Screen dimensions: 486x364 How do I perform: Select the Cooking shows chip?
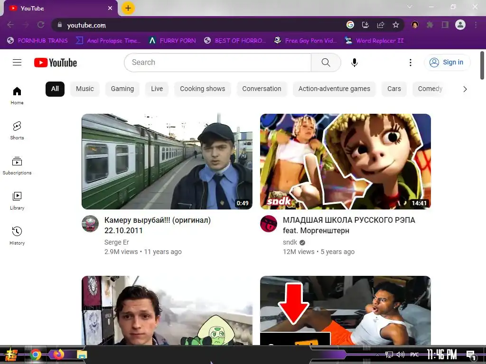(202, 89)
